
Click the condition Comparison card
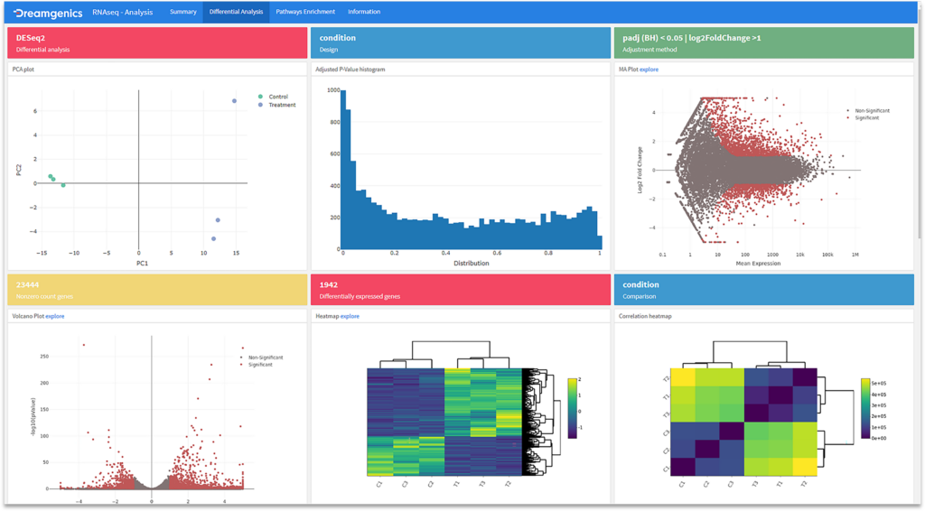pyautogui.click(x=764, y=290)
